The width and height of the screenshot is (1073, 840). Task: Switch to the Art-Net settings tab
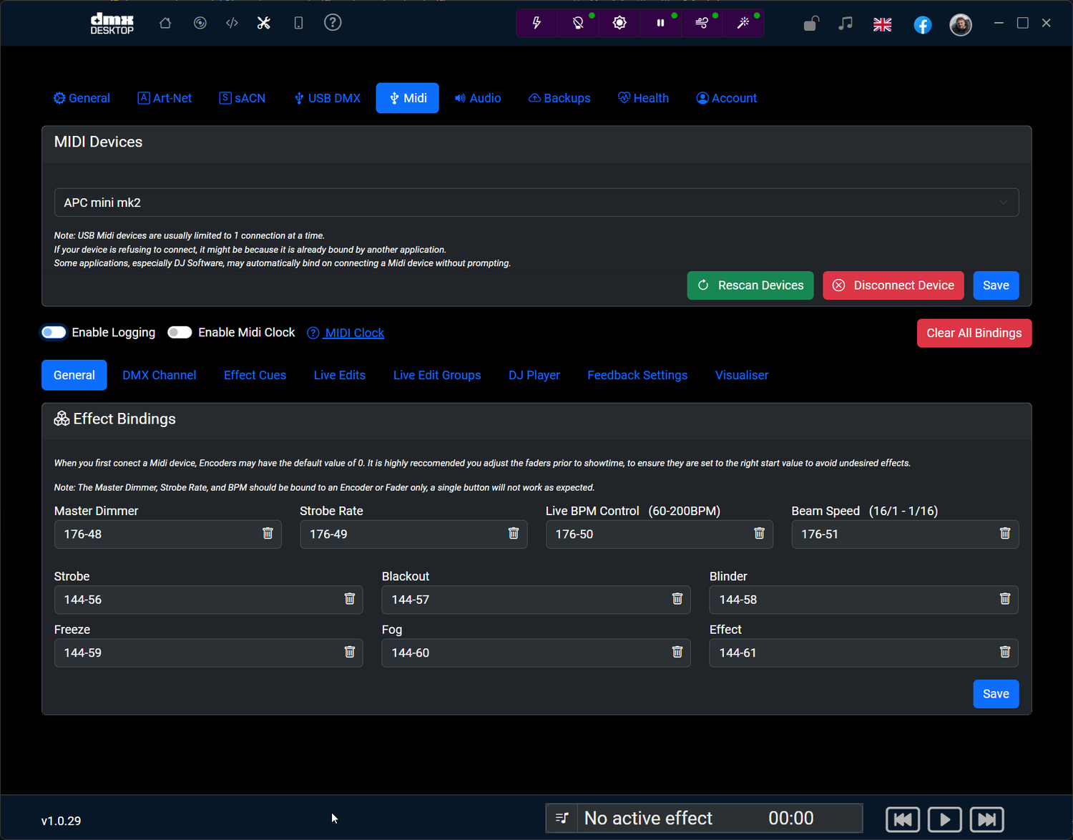(165, 98)
